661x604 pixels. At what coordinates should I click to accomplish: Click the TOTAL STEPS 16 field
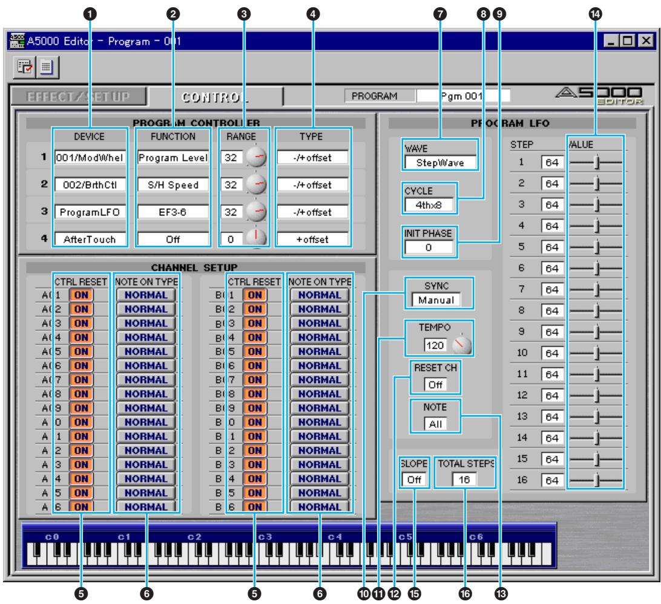tap(464, 480)
